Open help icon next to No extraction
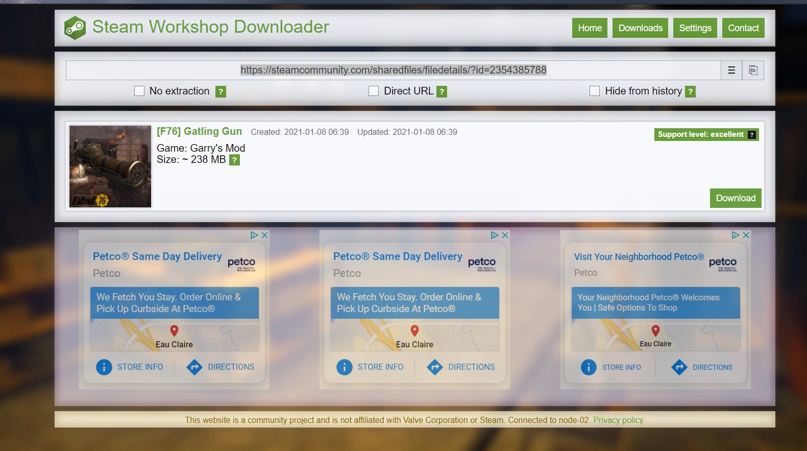 pyautogui.click(x=221, y=91)
